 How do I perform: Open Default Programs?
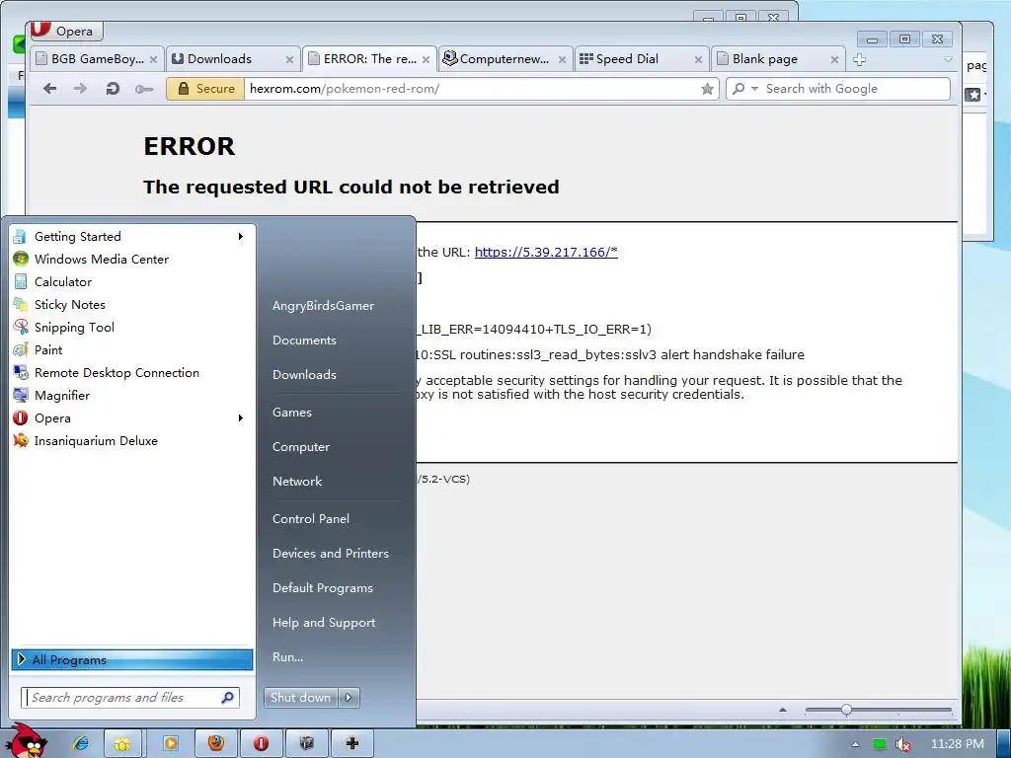pos(323,588)
